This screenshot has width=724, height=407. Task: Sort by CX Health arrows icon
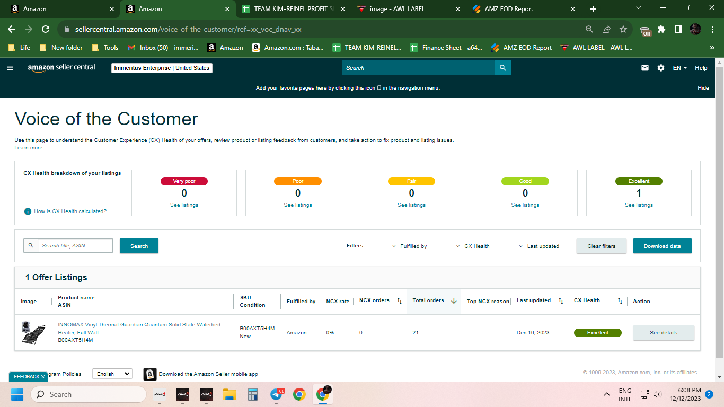coord(620,301)
